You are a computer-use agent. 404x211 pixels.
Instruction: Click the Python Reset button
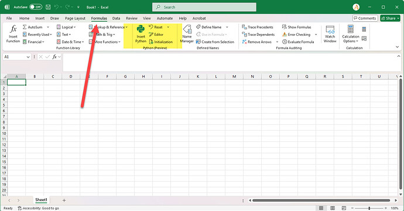coord(156,27)
